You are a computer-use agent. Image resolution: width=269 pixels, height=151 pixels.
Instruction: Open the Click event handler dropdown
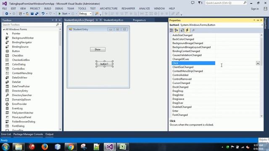coord(258,63)
